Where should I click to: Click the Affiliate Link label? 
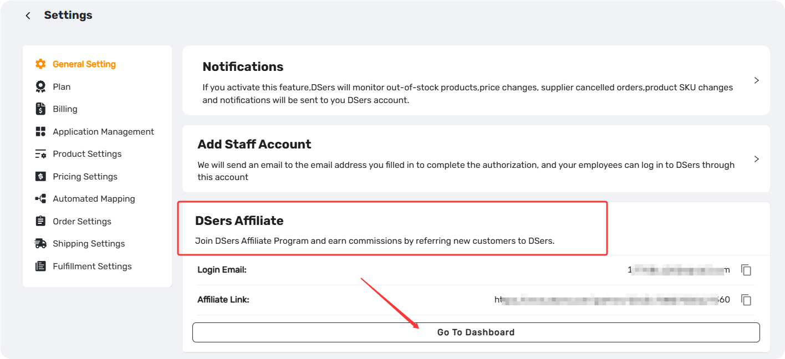(223, 300)
